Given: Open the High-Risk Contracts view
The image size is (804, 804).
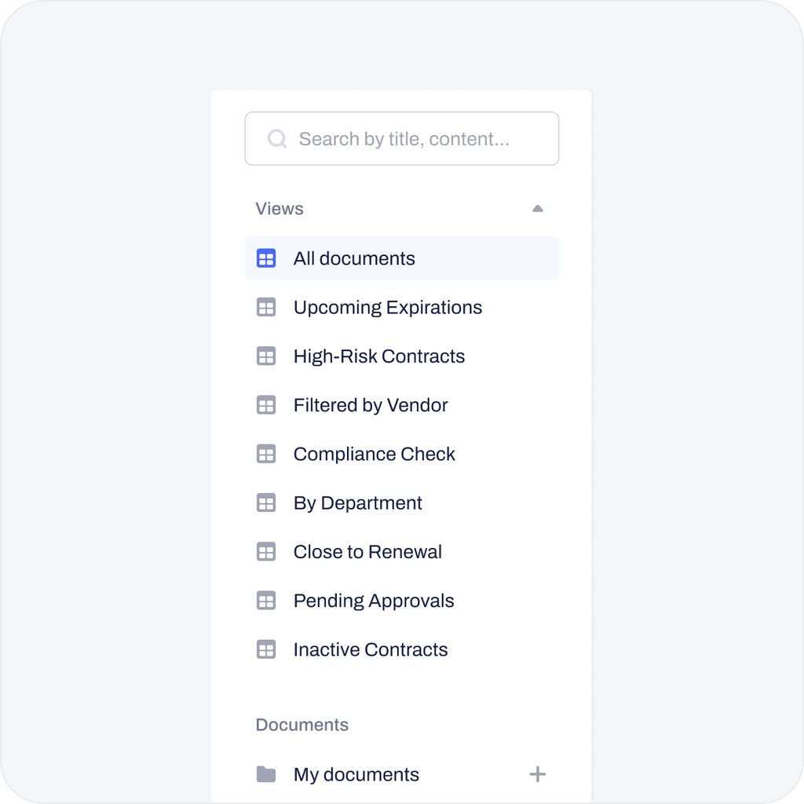Looking at the screenshot, I should click(x=379, y=356).
